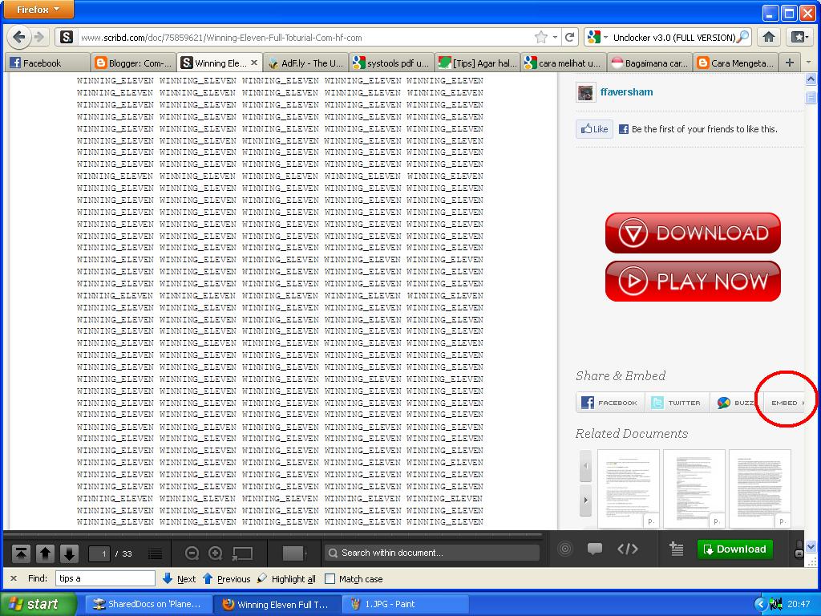Open the view mode selector box

294,553
